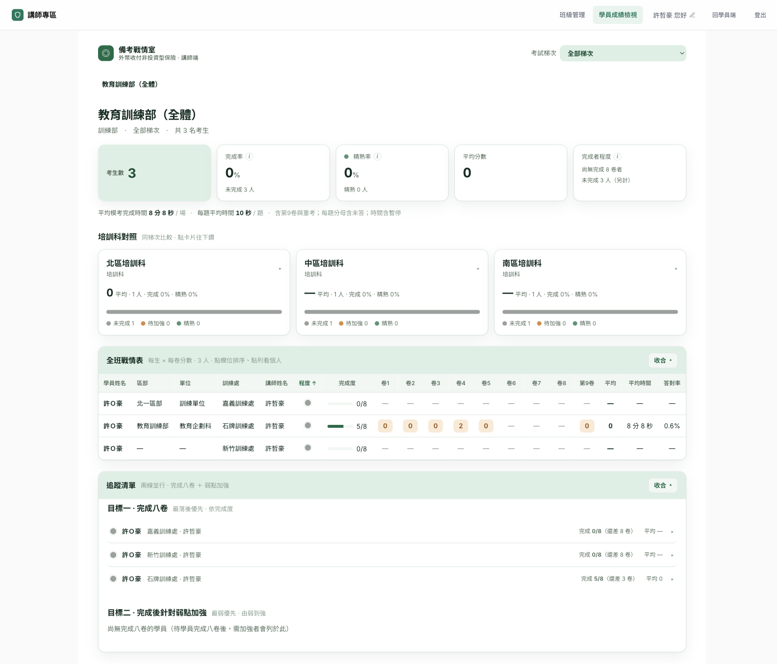Sort the table by the 程度 column
Viewport: 777px width, 664px height.
[307, 383]
